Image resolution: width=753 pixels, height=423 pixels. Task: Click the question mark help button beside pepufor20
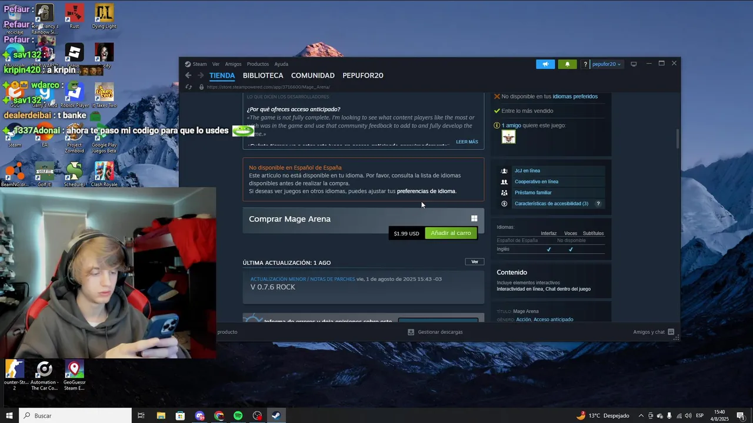click(585, 64)
